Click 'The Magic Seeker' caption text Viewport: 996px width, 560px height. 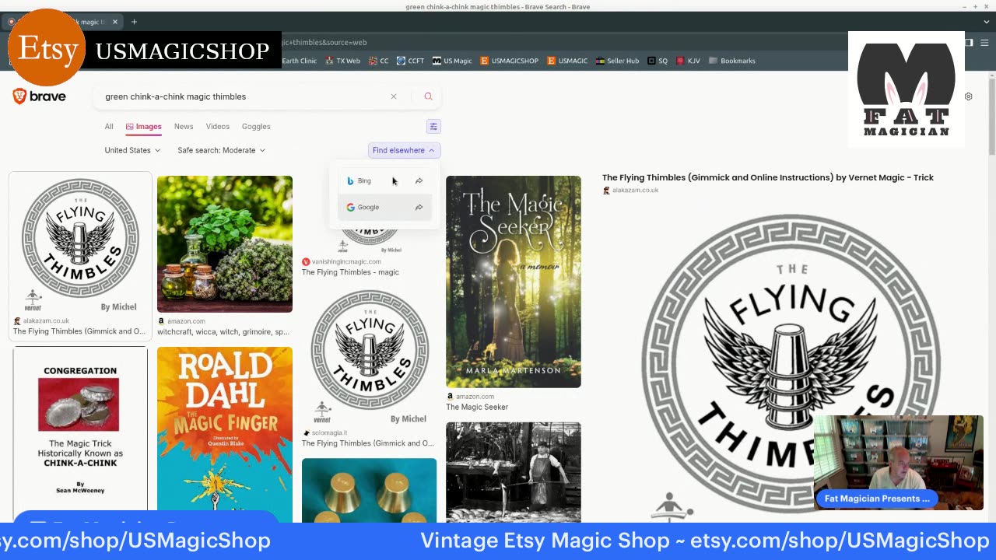477,407
